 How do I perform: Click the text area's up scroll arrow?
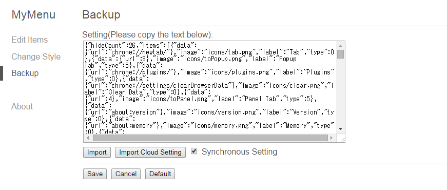(x=340, y=46)
